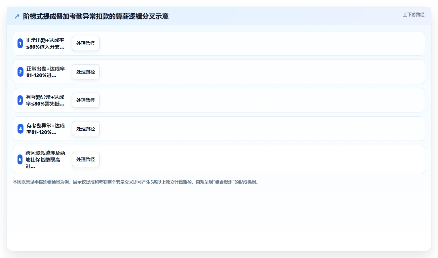Open 处理路径 for the 跨区域派遣 row
Screen dimensions: 438x258
[x=86, y=159]
